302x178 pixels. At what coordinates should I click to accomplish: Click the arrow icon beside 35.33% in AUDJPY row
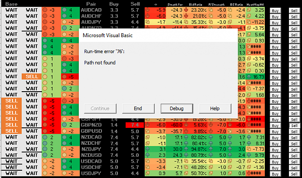pos(186,22)
